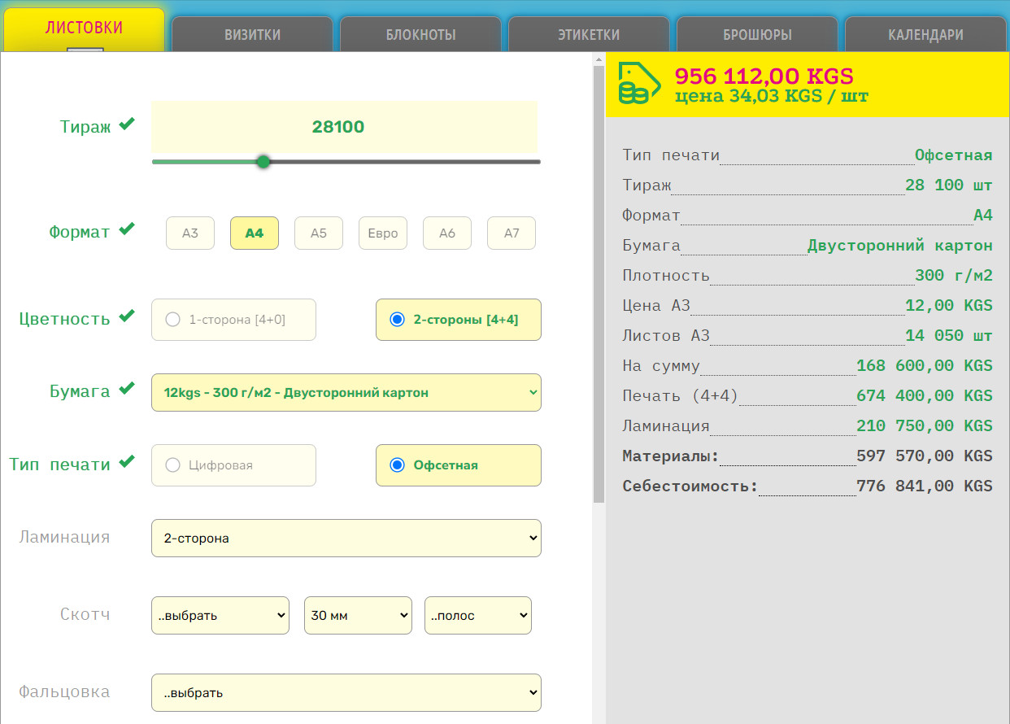Open the Фальцовка dropdown

tap(346, 693)
